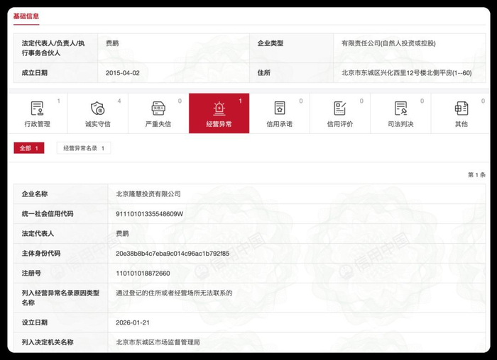Open the 其他 document icon

pos(461,108)
